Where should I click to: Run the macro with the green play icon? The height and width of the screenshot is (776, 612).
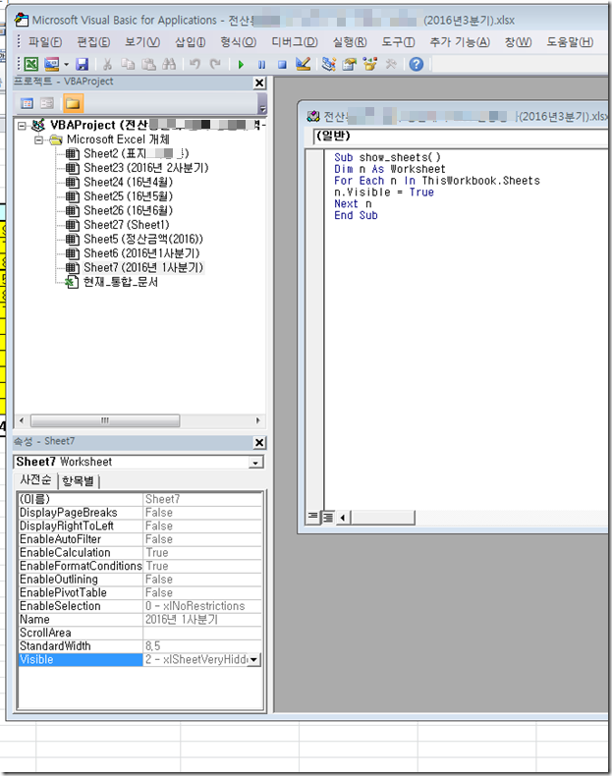tap(241, 64)
